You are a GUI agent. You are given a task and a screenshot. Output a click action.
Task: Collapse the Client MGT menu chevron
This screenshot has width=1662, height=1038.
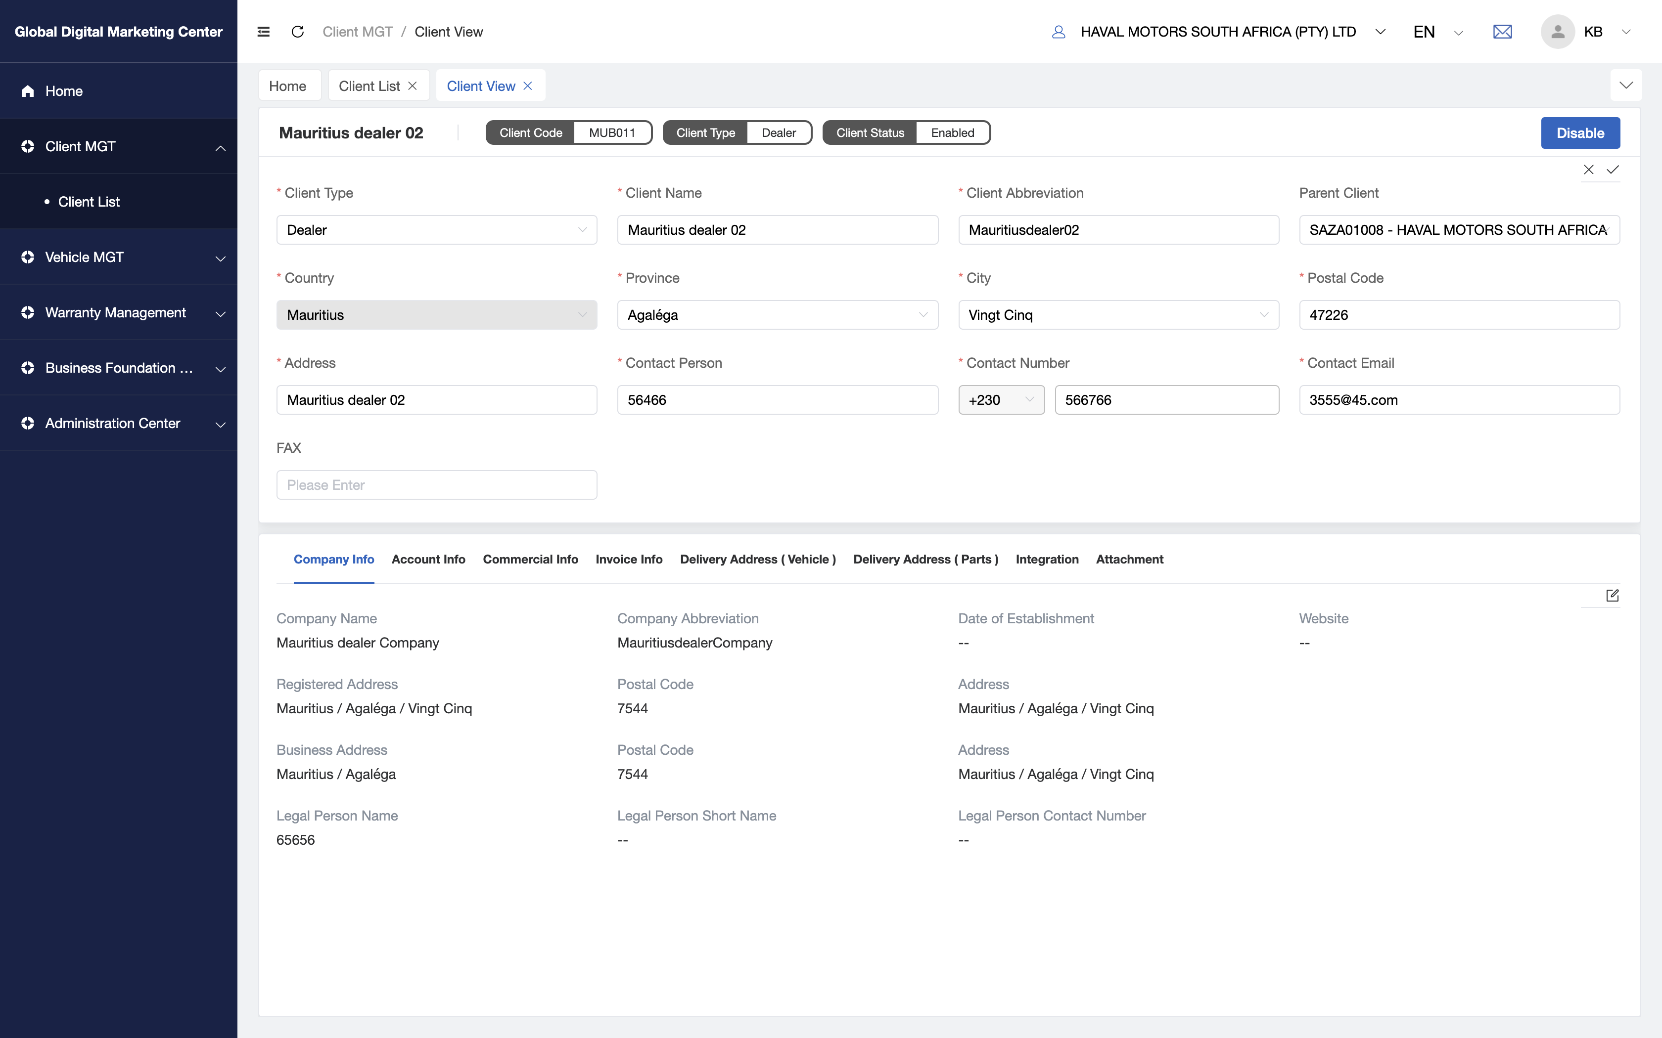(x=221, y=148)
